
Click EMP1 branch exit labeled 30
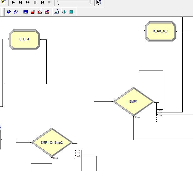coord(157,109)
